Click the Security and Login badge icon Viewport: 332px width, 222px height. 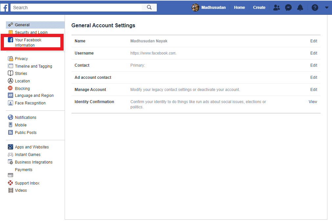click(10, 32)
